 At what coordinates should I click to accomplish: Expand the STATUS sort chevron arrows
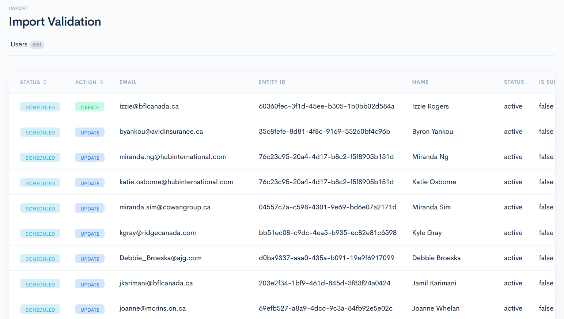pyautogui.click(x=46, y=82)
